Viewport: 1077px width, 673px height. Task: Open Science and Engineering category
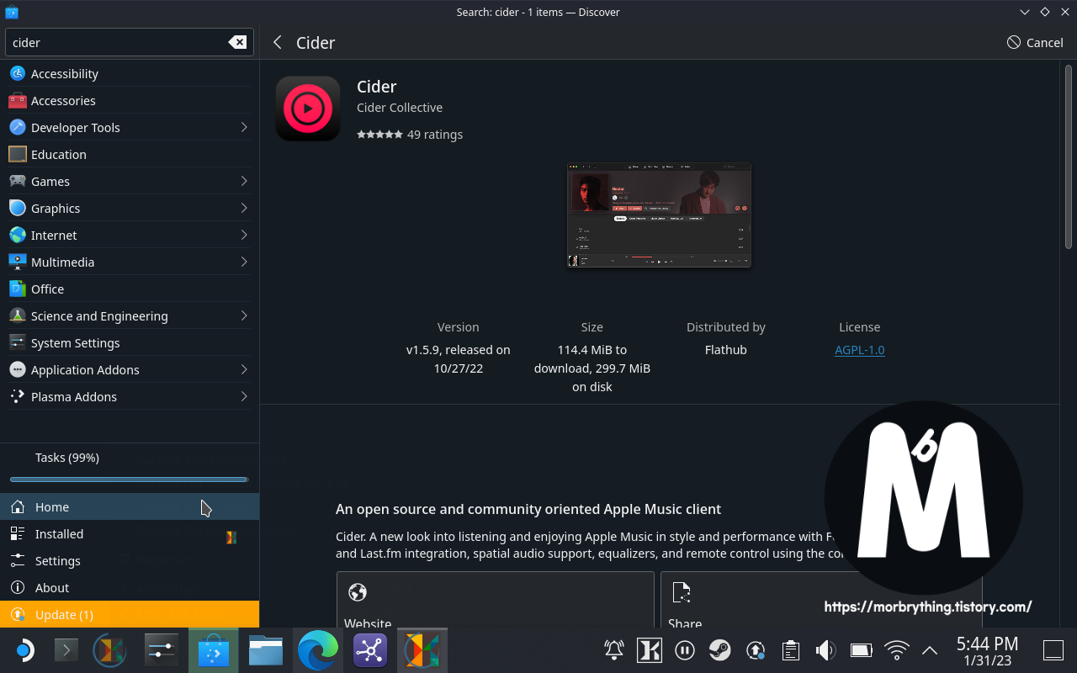coord(130,316)
